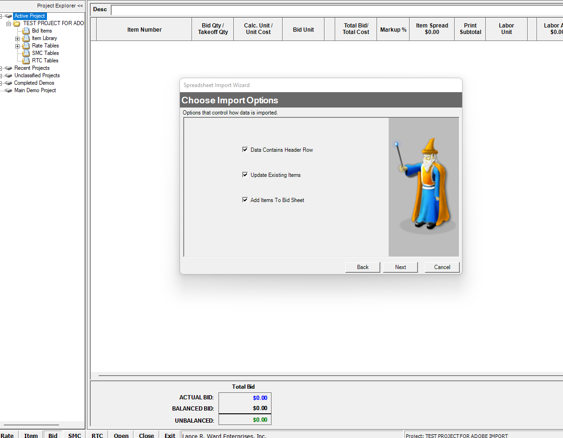Cancel the Spreadsheet Import Wizard
Image resolution: width=563 pixels, height=438 pixels.
coord(442,267)
